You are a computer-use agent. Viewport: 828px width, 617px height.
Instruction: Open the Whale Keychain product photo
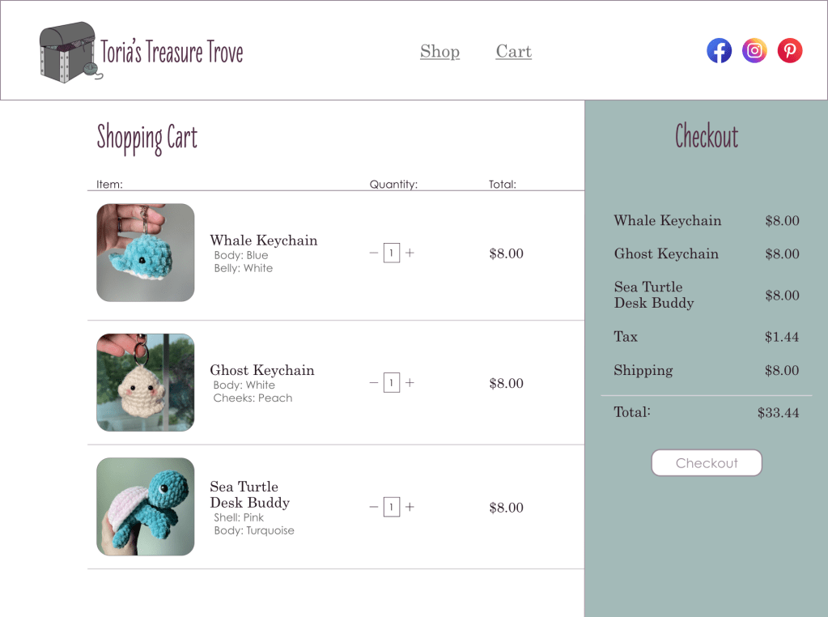pyautogui.click(x=146, y=253)
